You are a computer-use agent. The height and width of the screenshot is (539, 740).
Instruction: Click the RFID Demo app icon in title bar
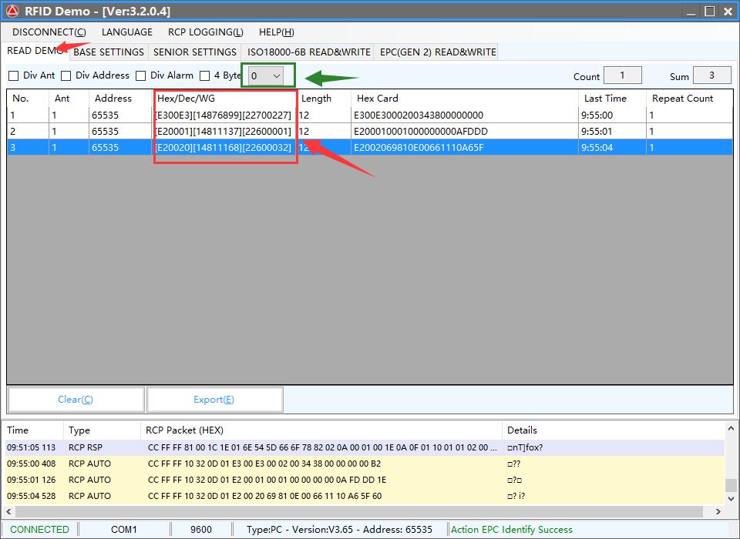[12, 11]
